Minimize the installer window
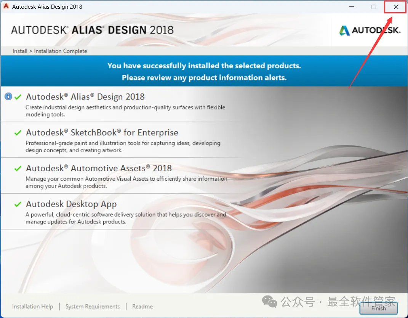 [x=352, y=7]
